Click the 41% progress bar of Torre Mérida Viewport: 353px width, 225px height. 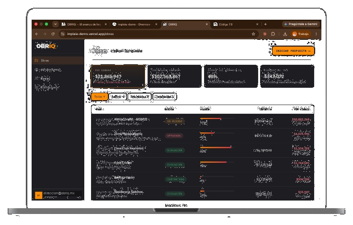[217, 133]
